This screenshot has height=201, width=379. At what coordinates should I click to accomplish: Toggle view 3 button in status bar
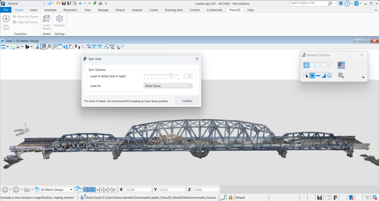93,190
